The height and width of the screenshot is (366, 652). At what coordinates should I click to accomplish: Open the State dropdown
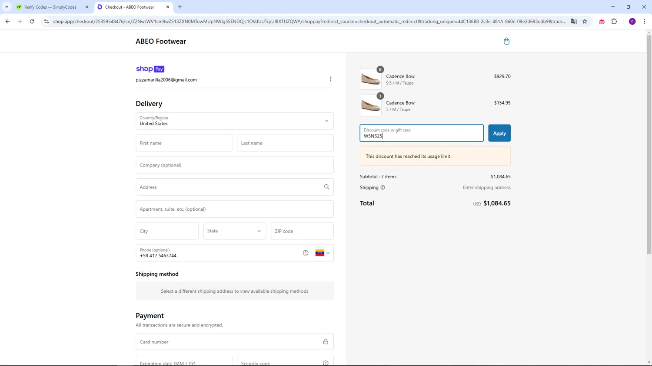pyautogui.click(x=235, y=231)
